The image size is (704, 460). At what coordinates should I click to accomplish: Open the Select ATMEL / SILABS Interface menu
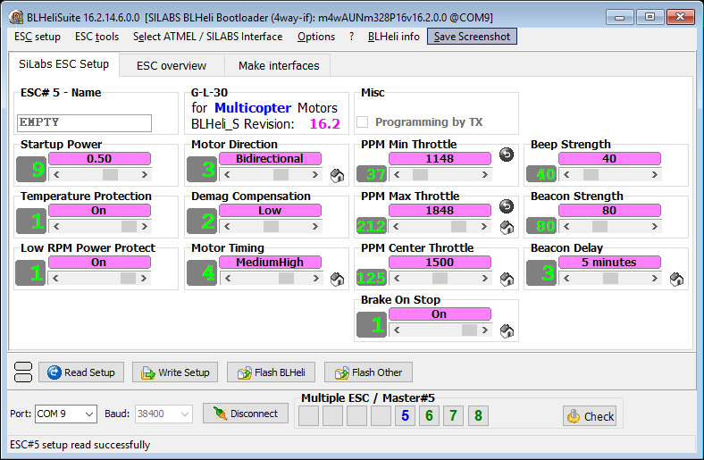(x=207, y=37)
